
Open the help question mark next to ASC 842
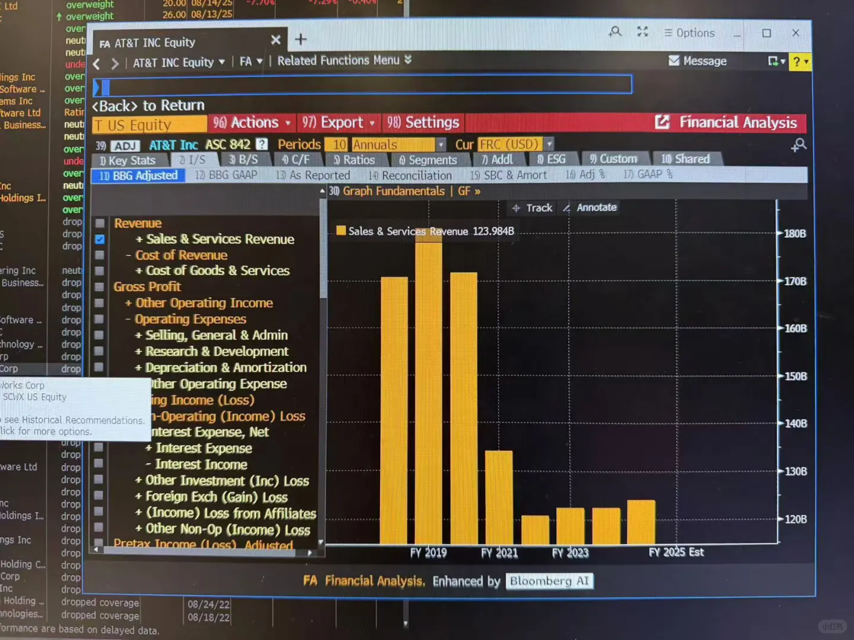tap(262, 144)
